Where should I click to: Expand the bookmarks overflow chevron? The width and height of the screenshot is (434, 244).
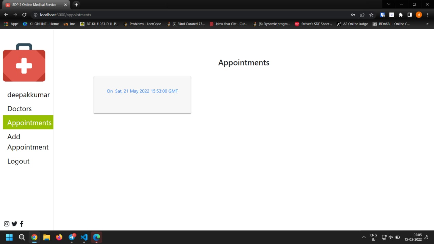427,24
